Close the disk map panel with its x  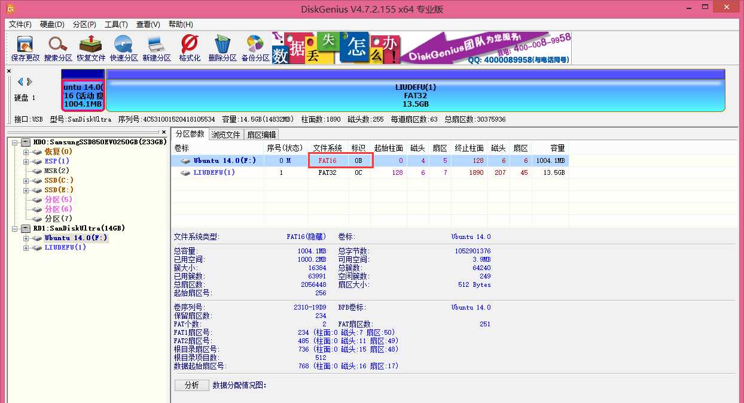click(x=9, y=71)
